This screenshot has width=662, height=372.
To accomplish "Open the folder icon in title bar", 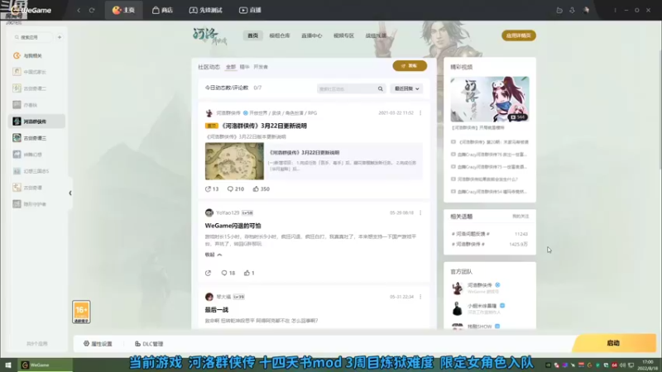I will click(559, 10).
